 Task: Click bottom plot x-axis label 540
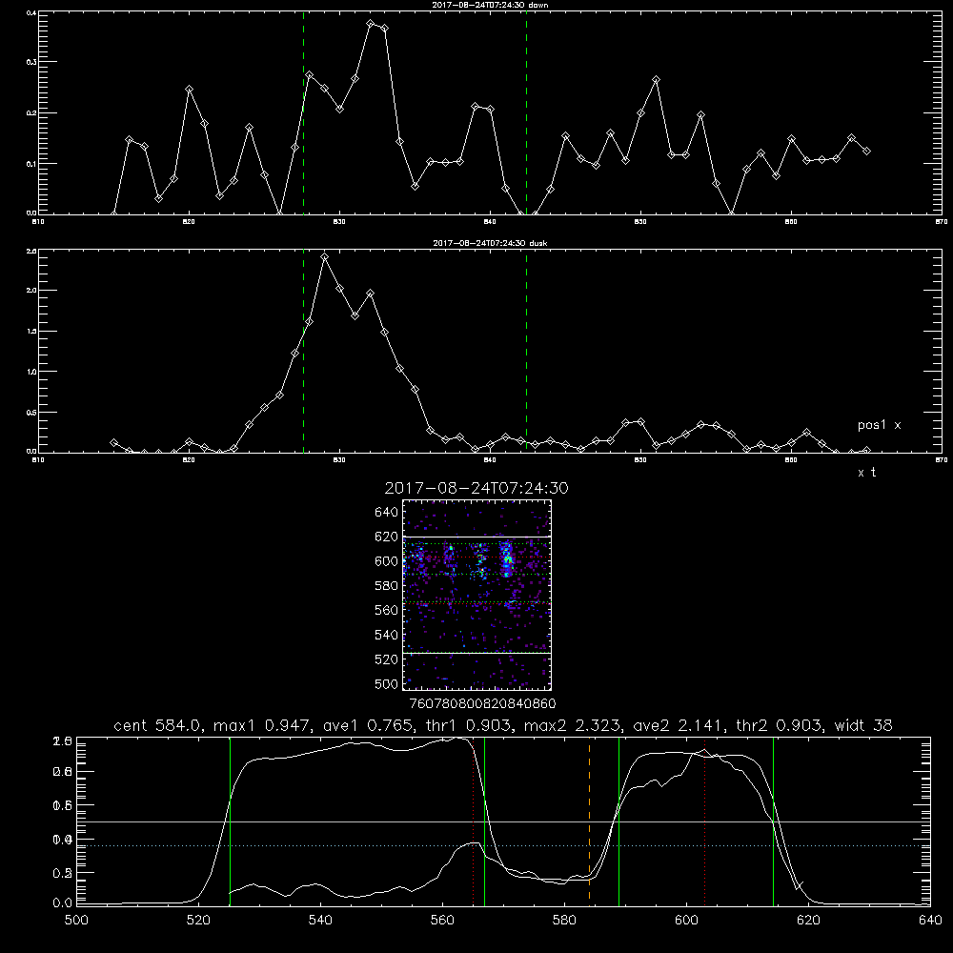(x=320, y=921)
